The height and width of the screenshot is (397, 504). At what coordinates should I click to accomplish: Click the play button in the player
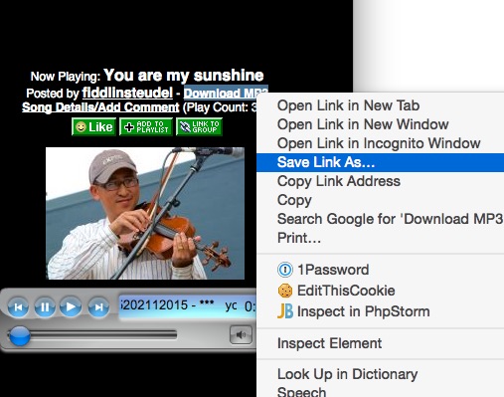[x=71, y=306]
